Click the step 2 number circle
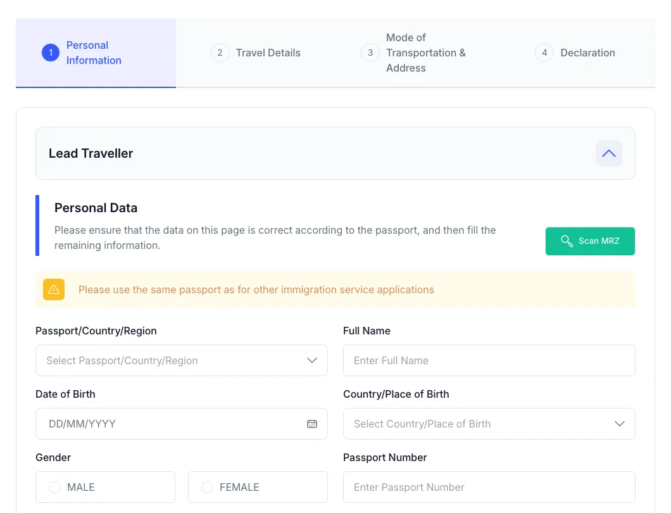The width and height of the screenshot is (671, 513). [x=220, y=53]
